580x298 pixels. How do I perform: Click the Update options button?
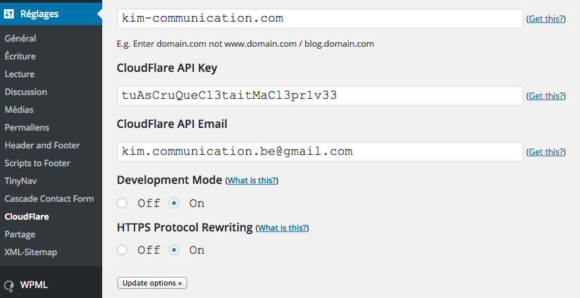tap(152, 283)
